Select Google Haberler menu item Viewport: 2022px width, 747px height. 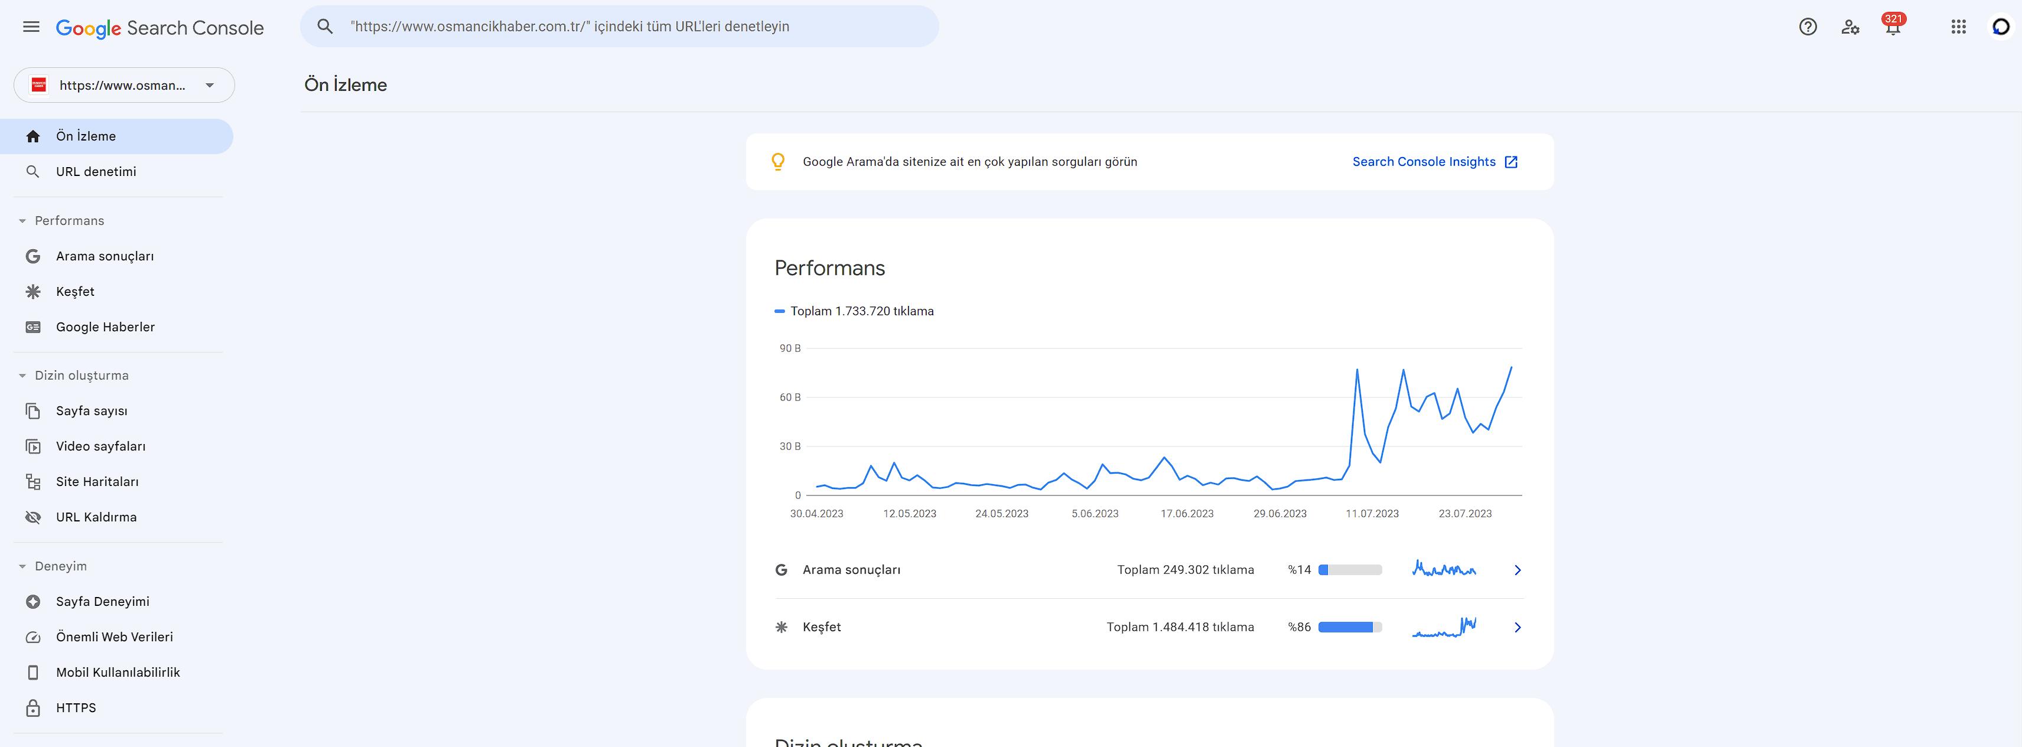pyautogui.click(x=105, y=327)
